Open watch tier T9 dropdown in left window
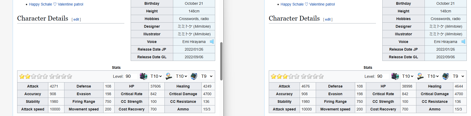This screenshot has height=116, width=471. 207,76
